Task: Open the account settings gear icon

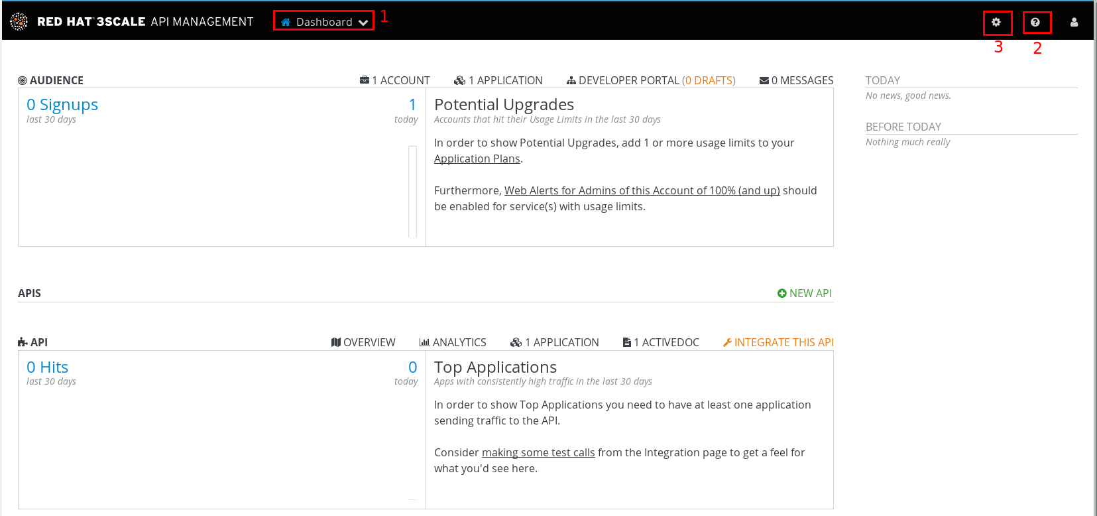Action: [996, 22]
